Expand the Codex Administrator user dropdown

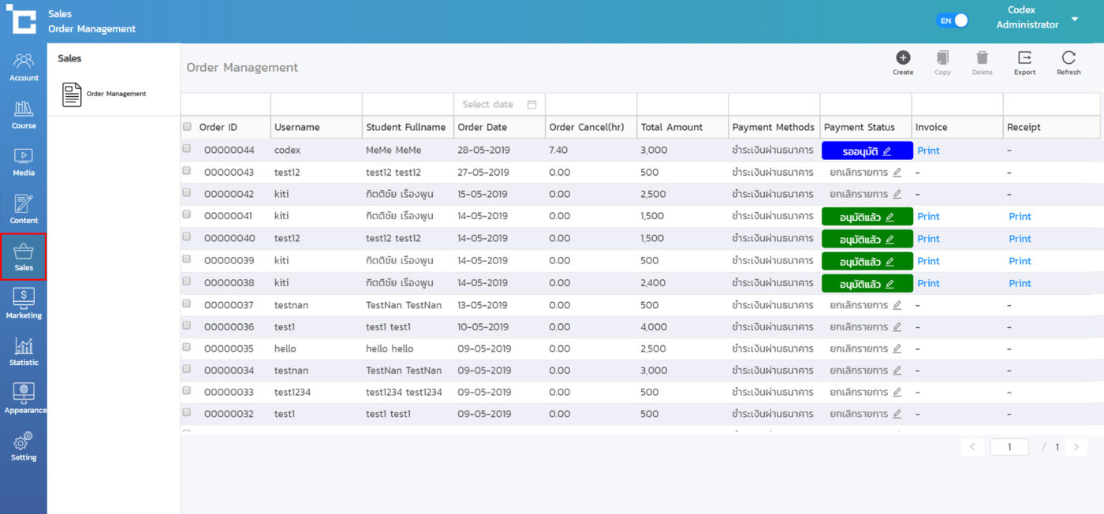[1074, 19]
